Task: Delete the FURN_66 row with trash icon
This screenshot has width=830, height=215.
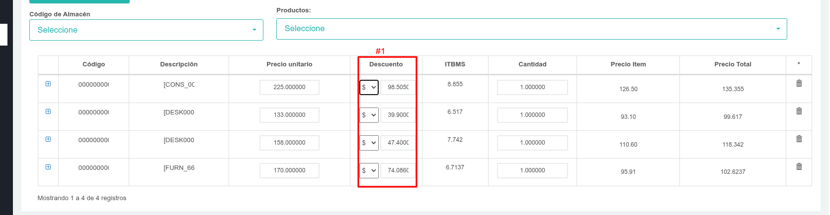Action: [x=799, y=166]
